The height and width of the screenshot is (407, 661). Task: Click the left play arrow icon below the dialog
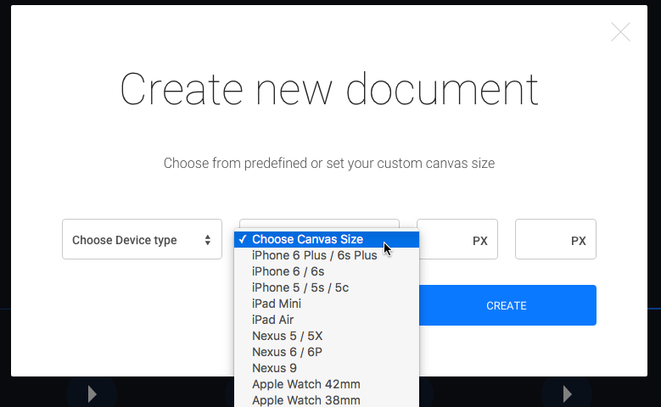[92, 394]
